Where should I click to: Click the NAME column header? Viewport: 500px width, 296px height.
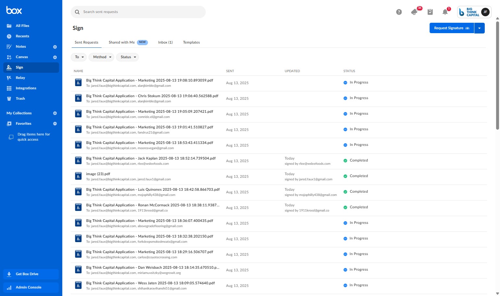tap(79, 71)
